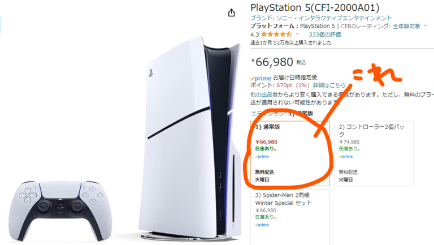Expand the rating dropdown arrow next to stars
Screen dimensions: 434x245
click(x=298, y=34)
